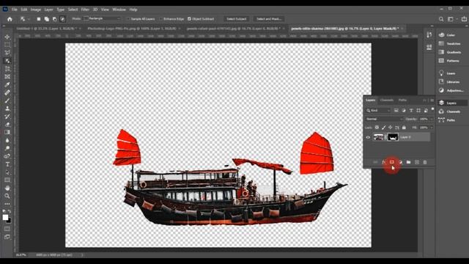Select the Gradient tool
Viewport: 469px width, 264px height.
click(7, 132)
